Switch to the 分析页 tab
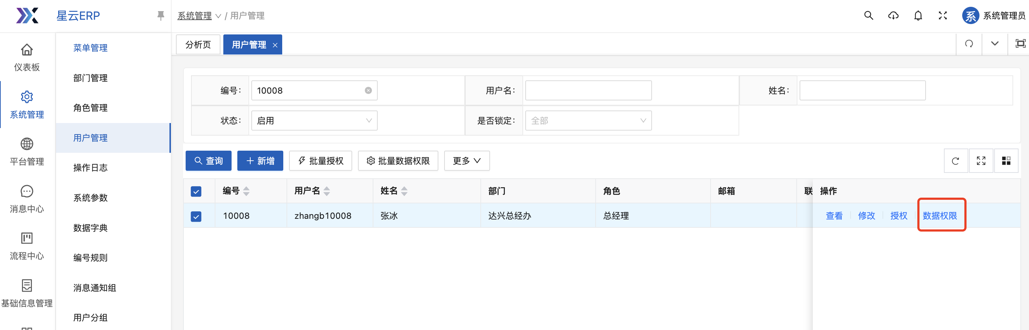The height and width of the screenshot is (330, 1029). (x=198, y=44)
